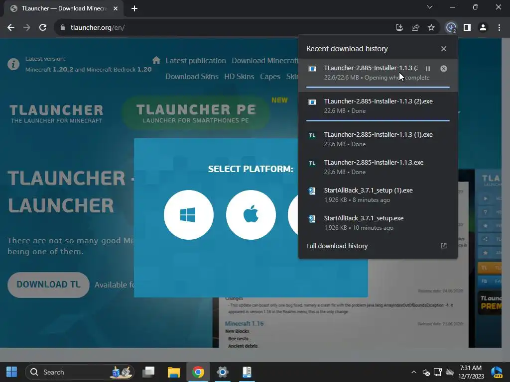Open the Chrome side panel
Viewport: 510px width, 382px height.
(467, 28)
